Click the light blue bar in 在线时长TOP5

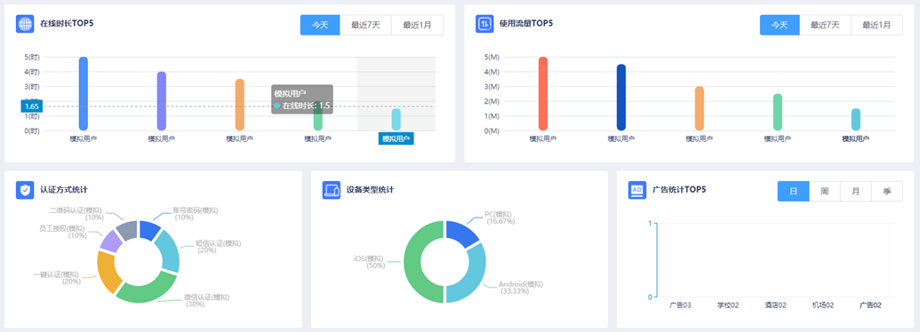396,120
